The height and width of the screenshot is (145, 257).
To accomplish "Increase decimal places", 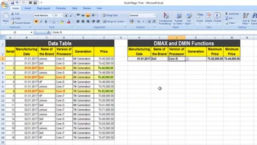I will pyautogui.click(x=149, y=21).
